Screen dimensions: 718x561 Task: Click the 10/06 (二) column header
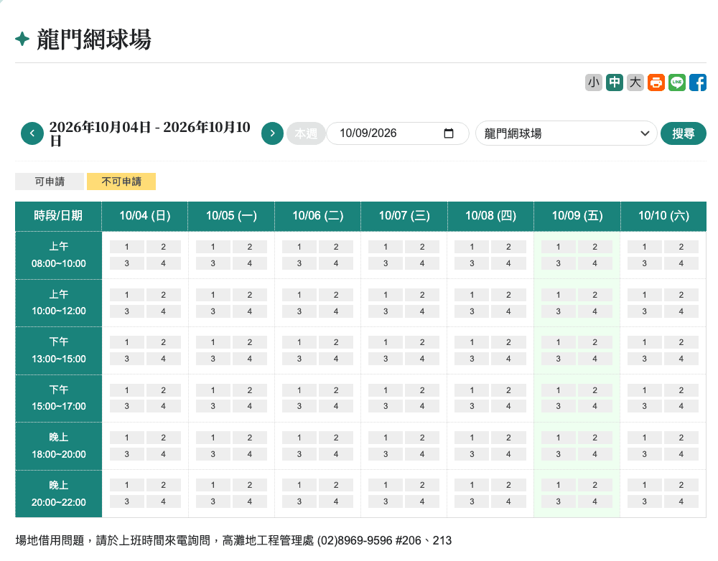pos(318,216)
